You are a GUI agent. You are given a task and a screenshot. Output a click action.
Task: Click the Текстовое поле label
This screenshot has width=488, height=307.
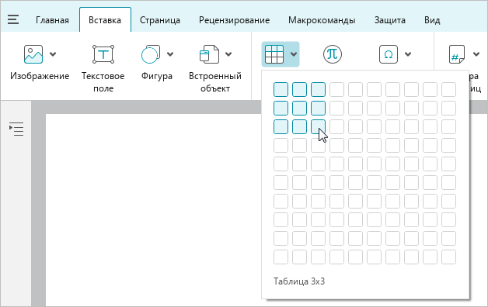click(103, 82)
